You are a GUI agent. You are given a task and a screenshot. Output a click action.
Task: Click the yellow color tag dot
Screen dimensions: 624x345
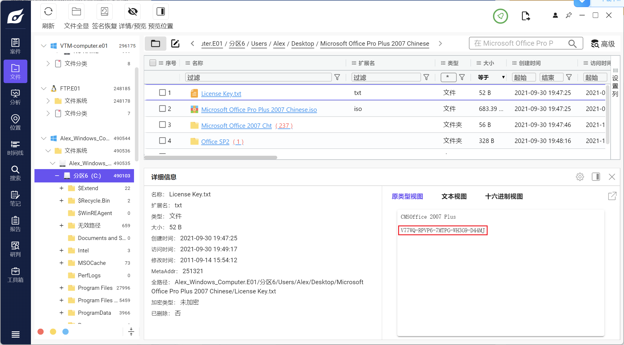click(x=53, y=332)
